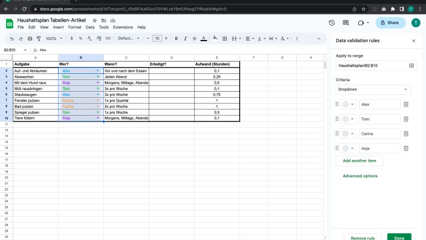The height and width of the screenshot is (240, 426).
Task: Open the Data menu
Action: point(89,27)
